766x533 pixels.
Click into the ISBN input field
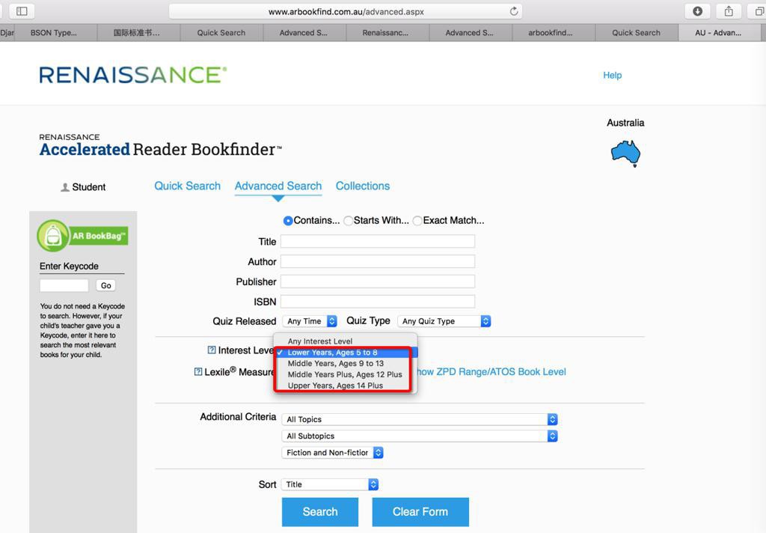(x=378, y=302)
